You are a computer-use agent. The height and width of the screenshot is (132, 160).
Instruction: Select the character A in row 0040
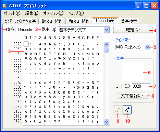coord(31,54)
